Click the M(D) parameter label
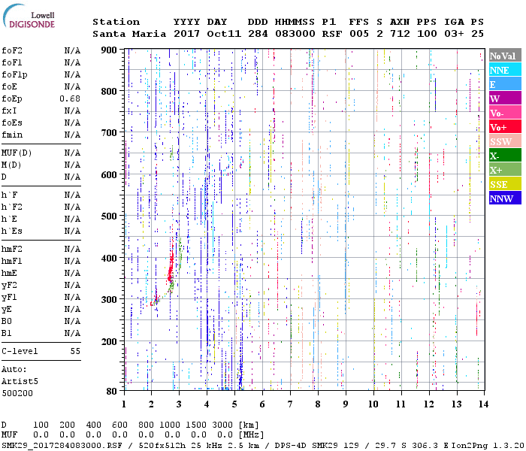The height and width of the screenshot is (451, 526). pyautogui.click(x=11, y=165)
